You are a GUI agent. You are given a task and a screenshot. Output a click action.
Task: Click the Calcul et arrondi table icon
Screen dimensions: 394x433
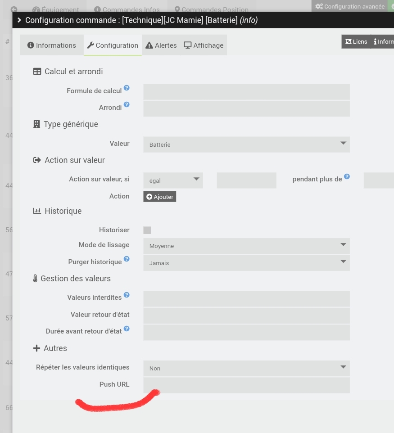point(37,71)
